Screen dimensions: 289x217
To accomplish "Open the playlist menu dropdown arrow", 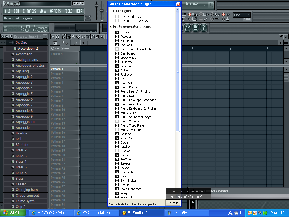I will 53,37.
